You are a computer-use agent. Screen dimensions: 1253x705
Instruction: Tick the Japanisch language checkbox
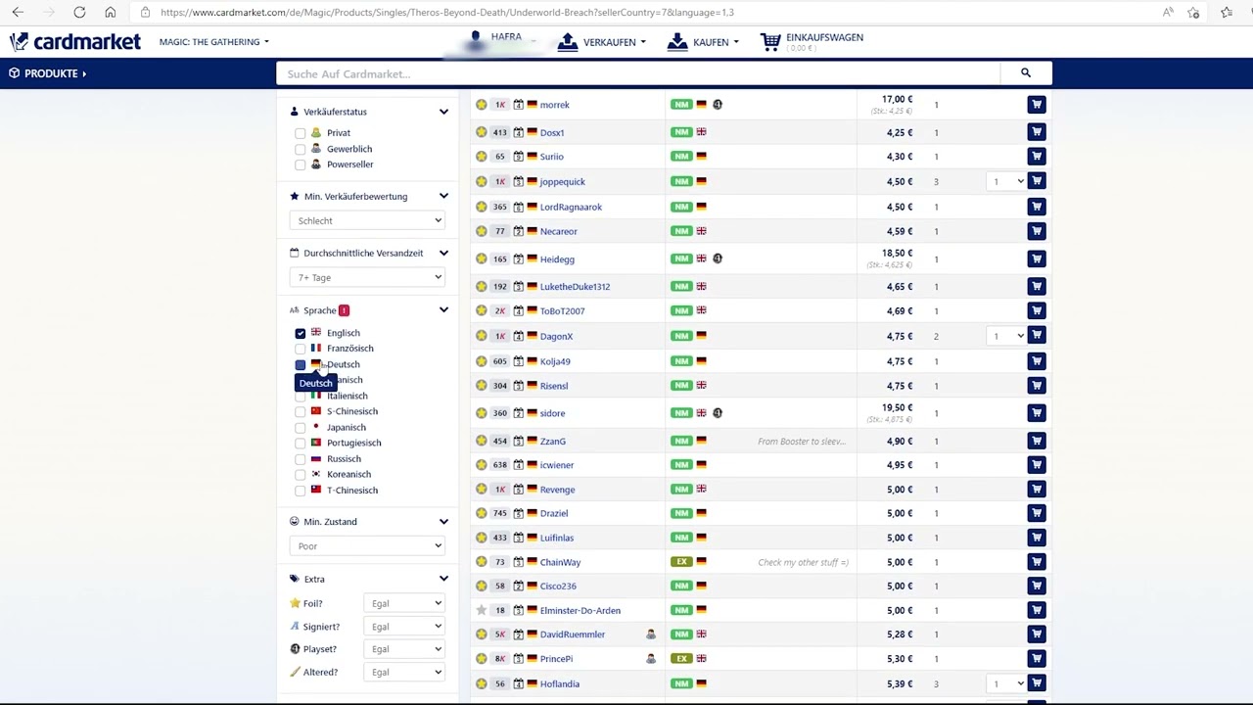pos(301,427)
